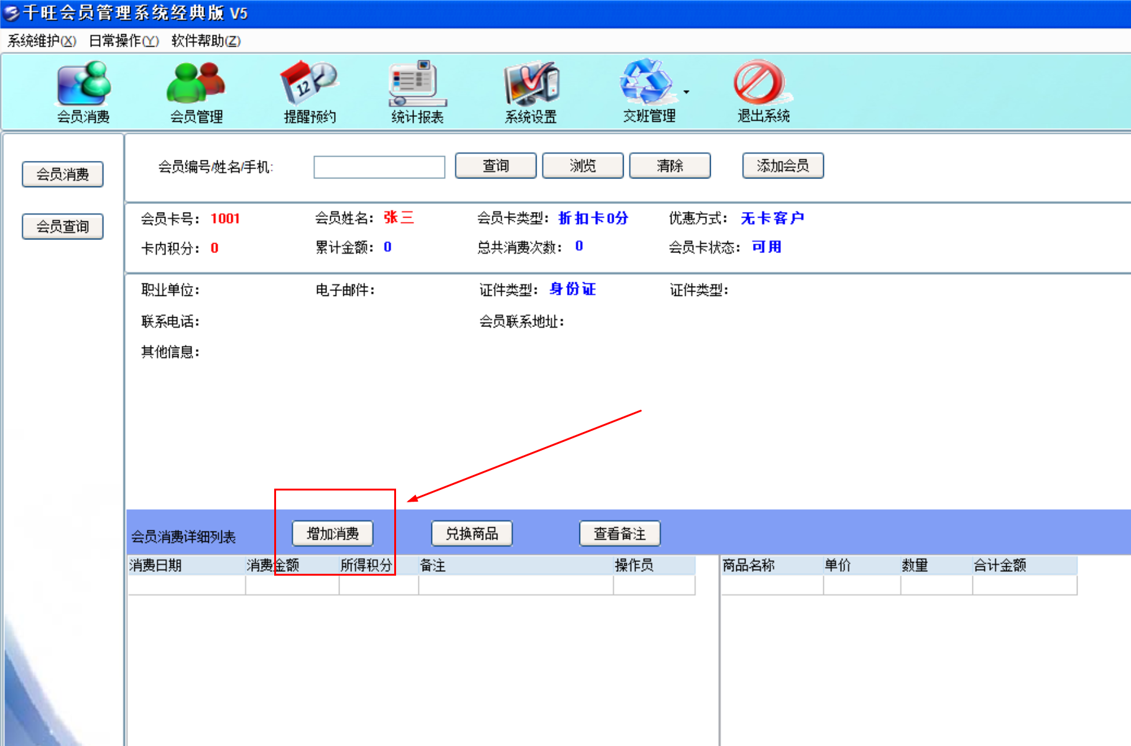Click the 消费日期 column header
1131x746 pixels.
(x=187, y=565)
